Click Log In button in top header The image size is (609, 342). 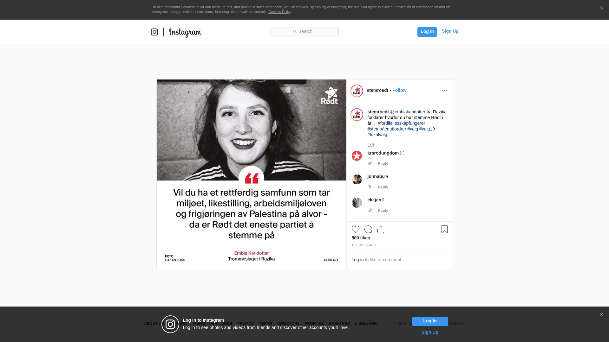pyautogui.click(x=427, y=32)
